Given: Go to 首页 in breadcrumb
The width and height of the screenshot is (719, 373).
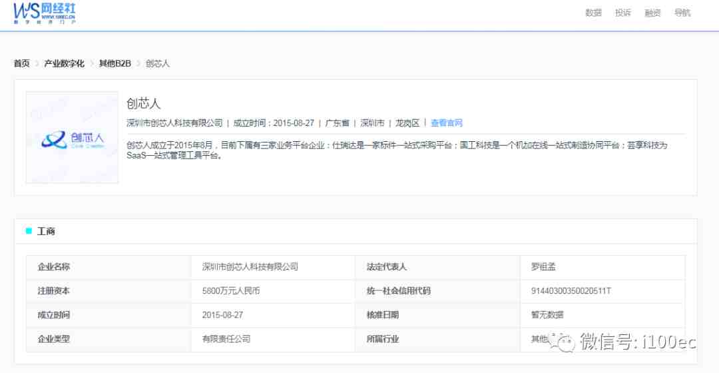Looking at the screenshot, I should coord(21,63).
